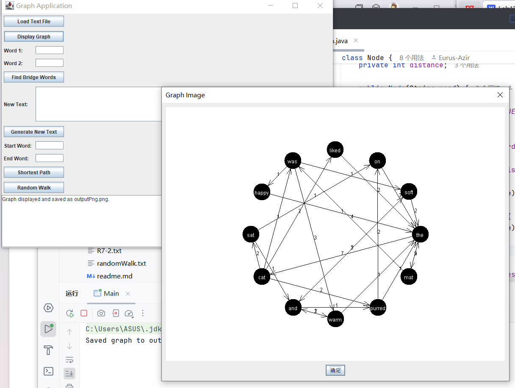The height and width of the screenshot is (388, 515).
Task: Click the Eurus-Azir author annotation
Action: pos(450,58)
